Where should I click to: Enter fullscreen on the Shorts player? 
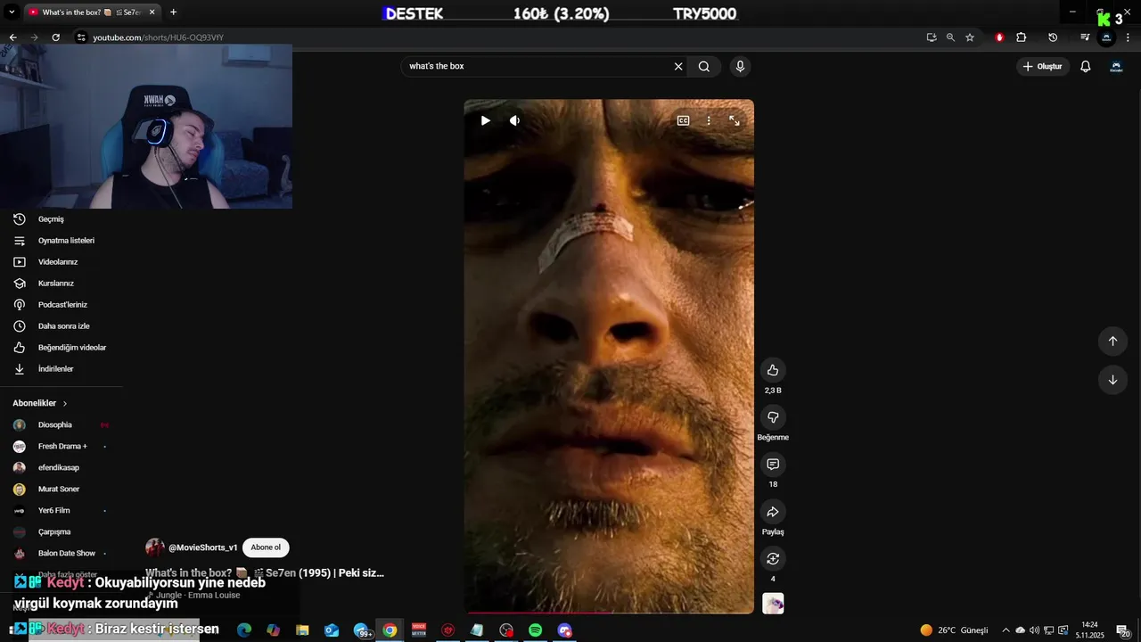click(735, 120)
